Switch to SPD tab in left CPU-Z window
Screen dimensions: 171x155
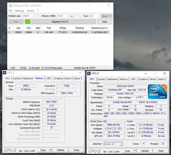pyautogui.click(x=49, y=79)
